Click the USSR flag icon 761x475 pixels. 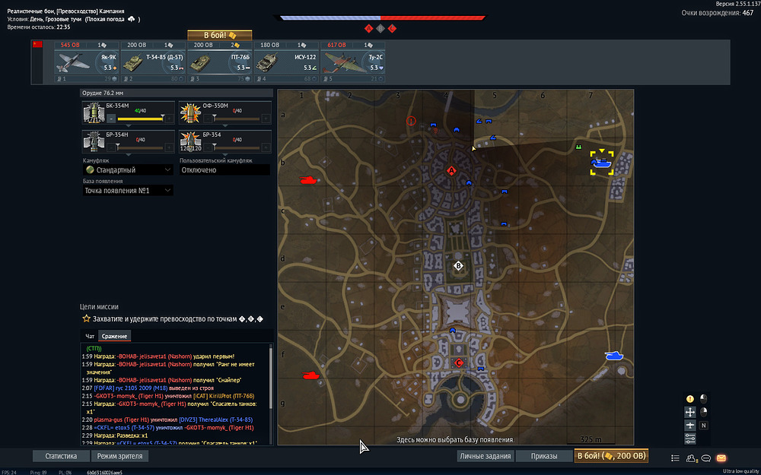click(37, 45)
